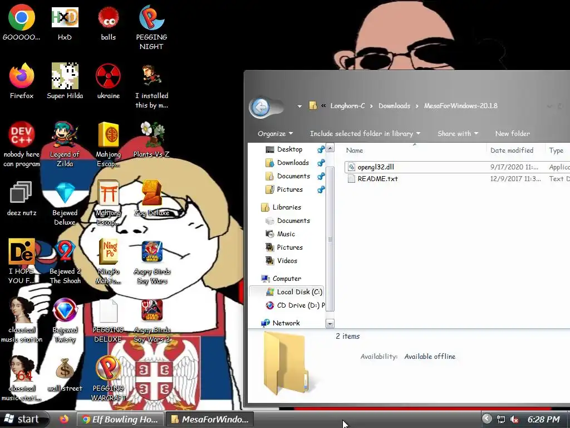The height and width of the screenshot is (428, 570).
Task: Show hidden tray icons arrow
Action: click(487, 419)
